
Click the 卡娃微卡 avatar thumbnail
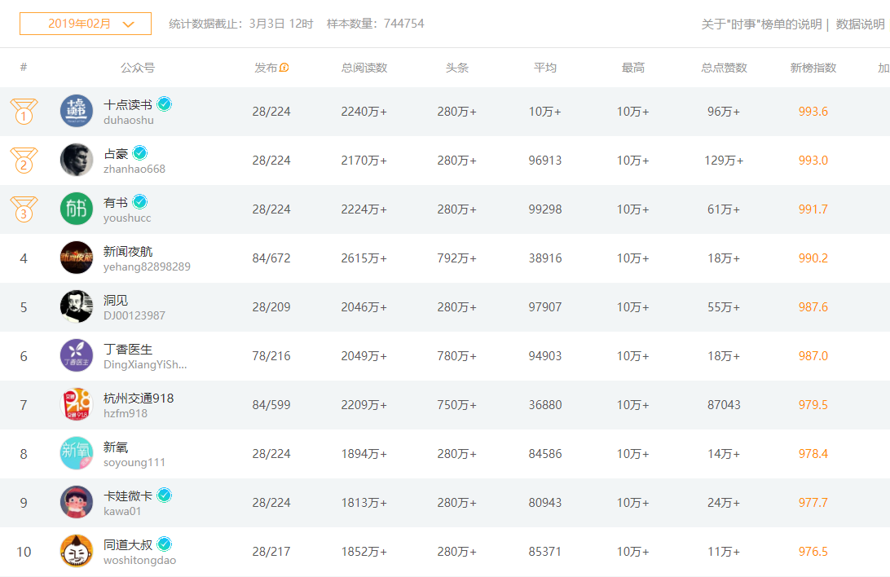pyautogui.click(x=77, y=502)
